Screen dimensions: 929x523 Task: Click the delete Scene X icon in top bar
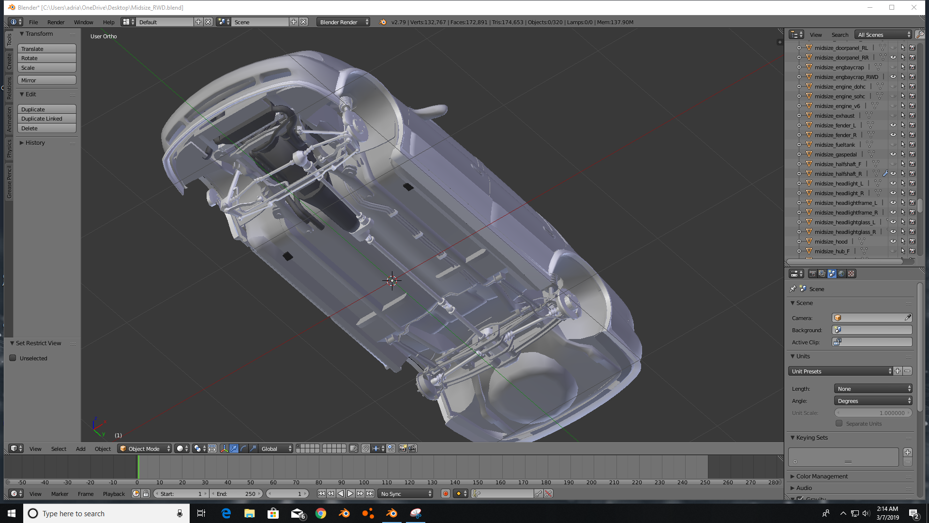(x=303, y=22)
